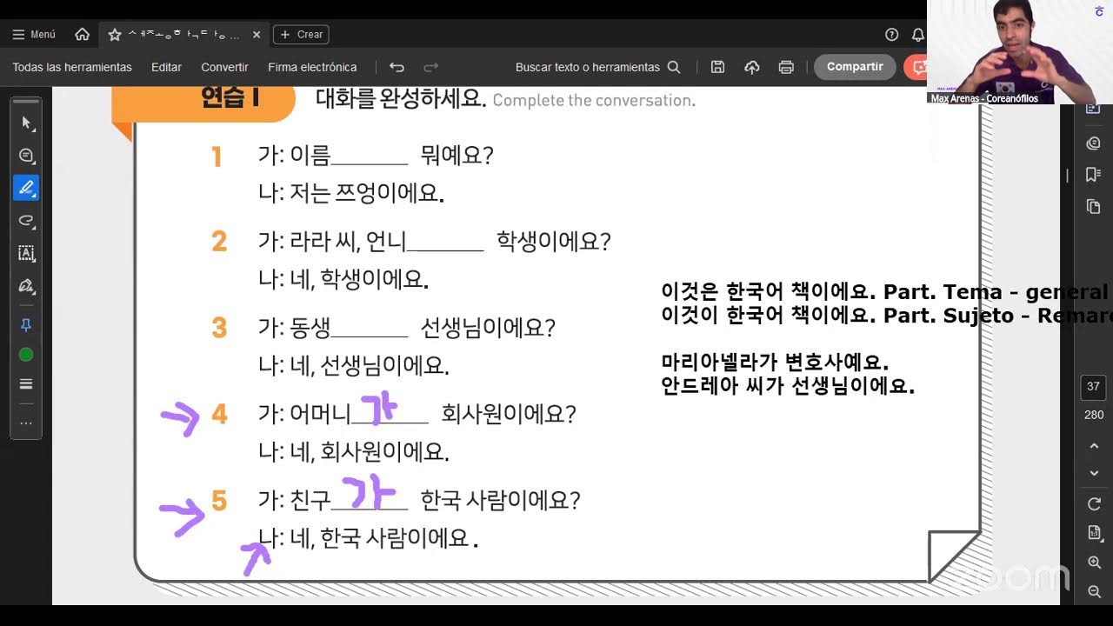Click the text 이것은 한국어 책이에요
Image resolution: width=1113 pixels, height=626 pixels.
click(x=769, y=291)
